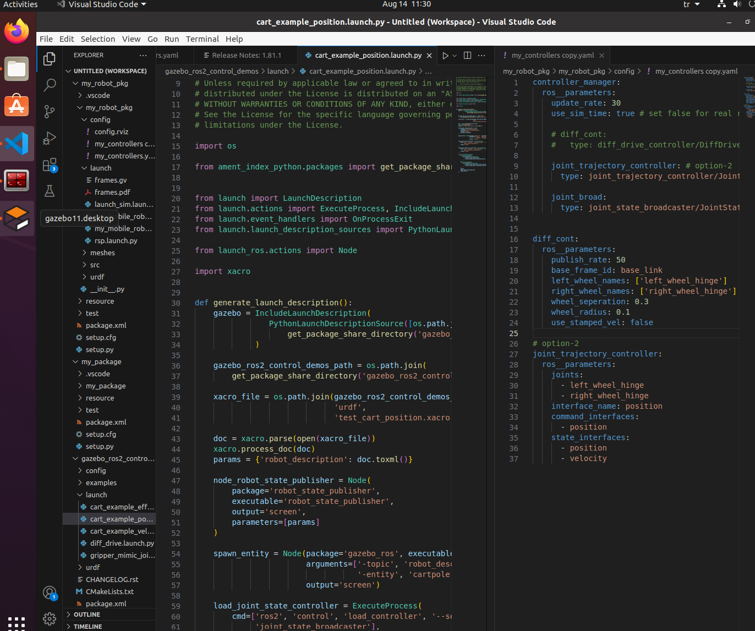Open the Gazebo dock icon
This screenshot has width=755, height=631.
(17, 218)
